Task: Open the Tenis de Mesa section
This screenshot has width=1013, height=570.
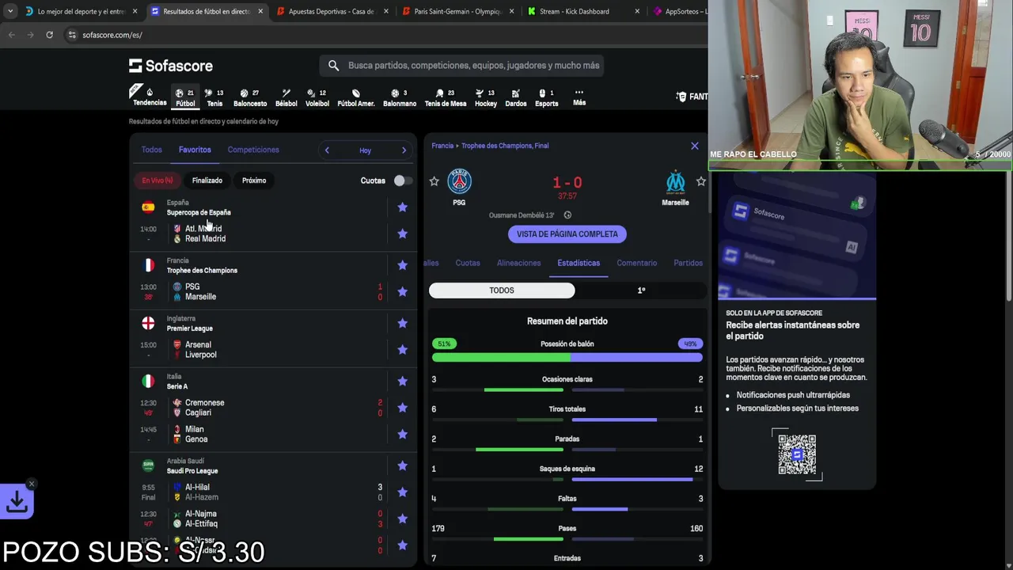Action: click(446, 97)
